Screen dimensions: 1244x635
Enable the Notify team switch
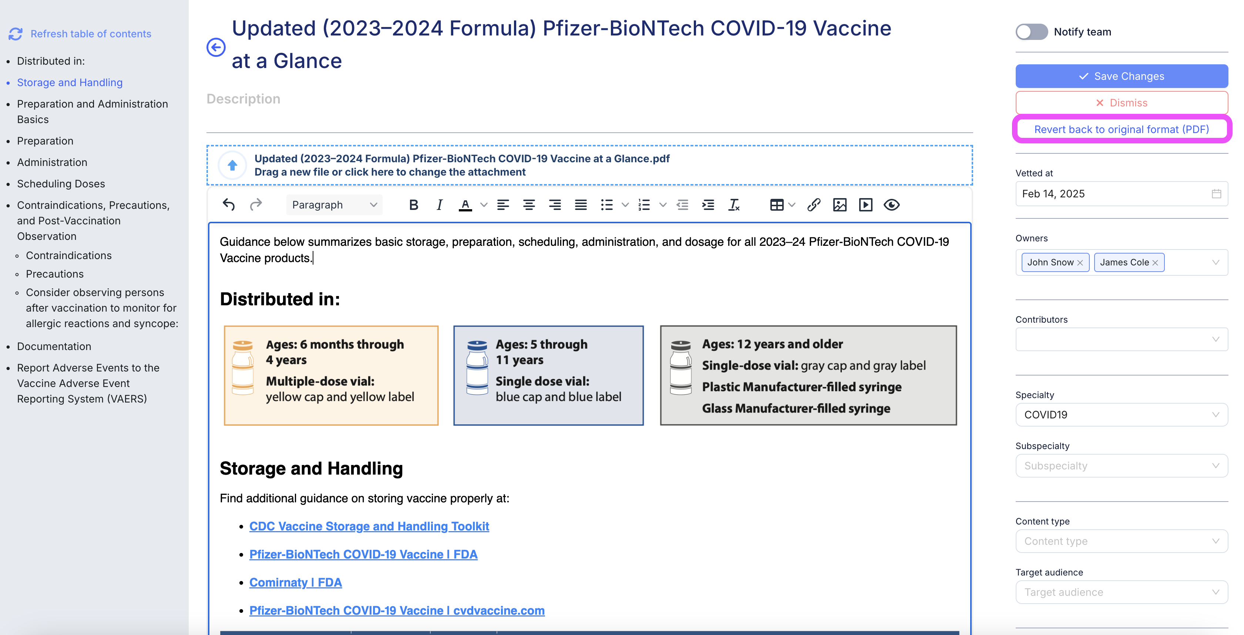(x=1032, y=32)
